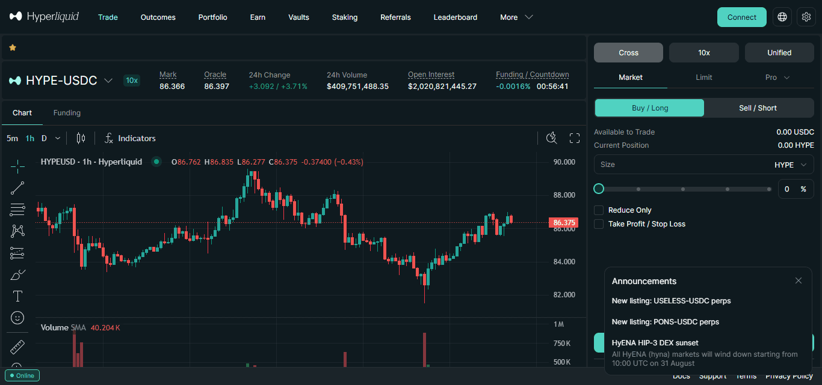Open the Pro order type dropdown
The width and height of the screenshot is (822, 385).
point(777,77)
